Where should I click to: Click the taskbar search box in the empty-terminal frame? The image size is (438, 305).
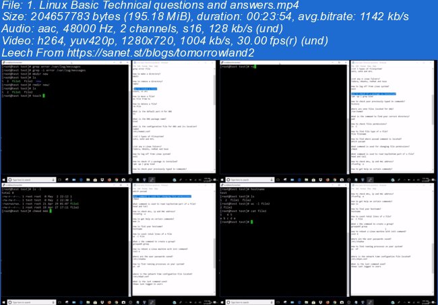click(250, 180)
